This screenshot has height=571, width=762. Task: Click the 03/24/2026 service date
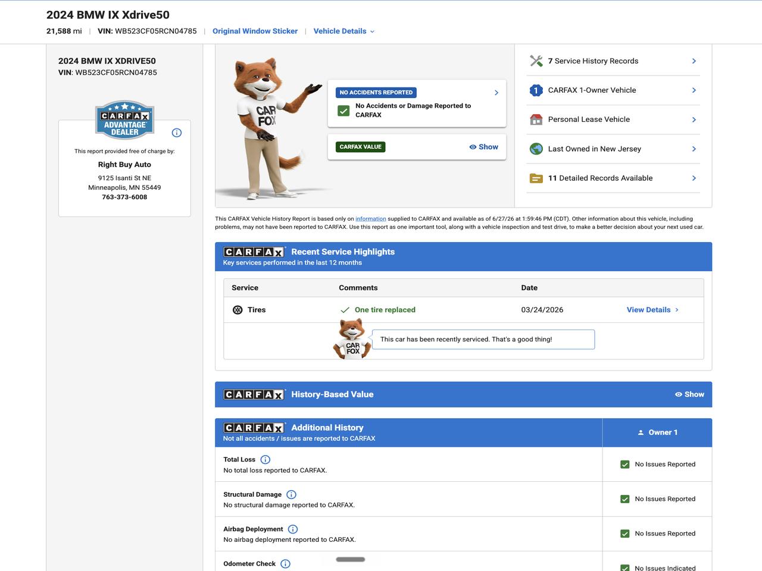click(x=542, y=310)
